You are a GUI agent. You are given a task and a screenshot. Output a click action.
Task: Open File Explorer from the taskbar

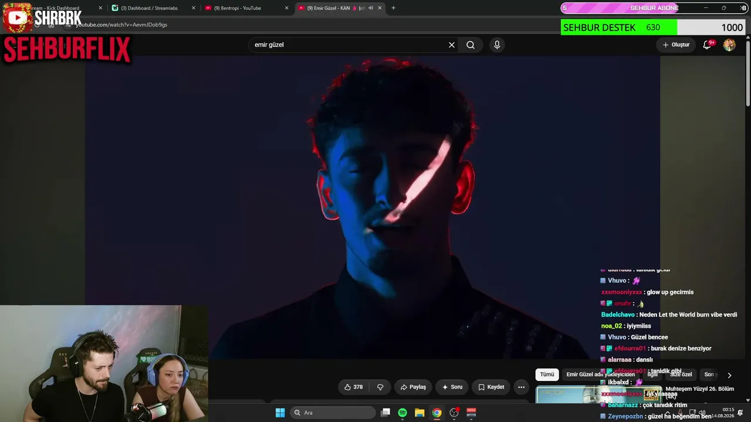[x=420, y=413]
